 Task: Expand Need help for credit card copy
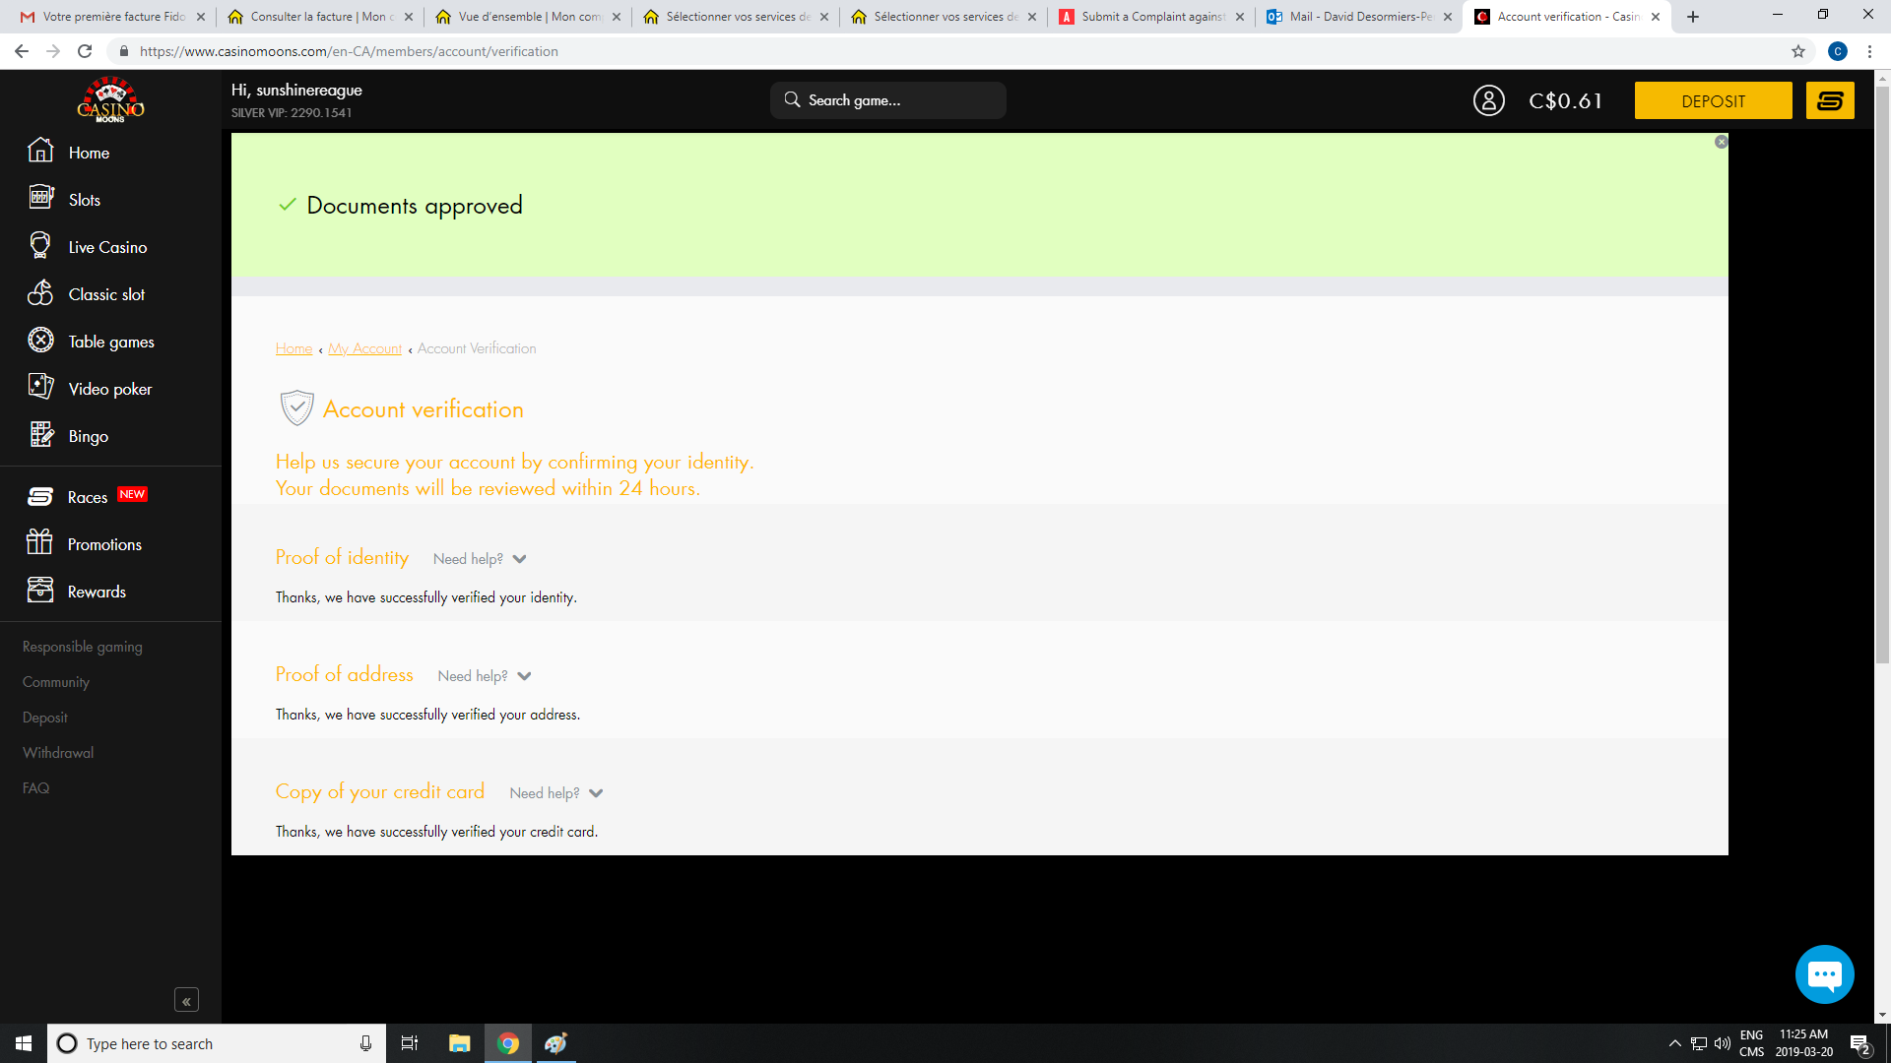coord(555,793)
